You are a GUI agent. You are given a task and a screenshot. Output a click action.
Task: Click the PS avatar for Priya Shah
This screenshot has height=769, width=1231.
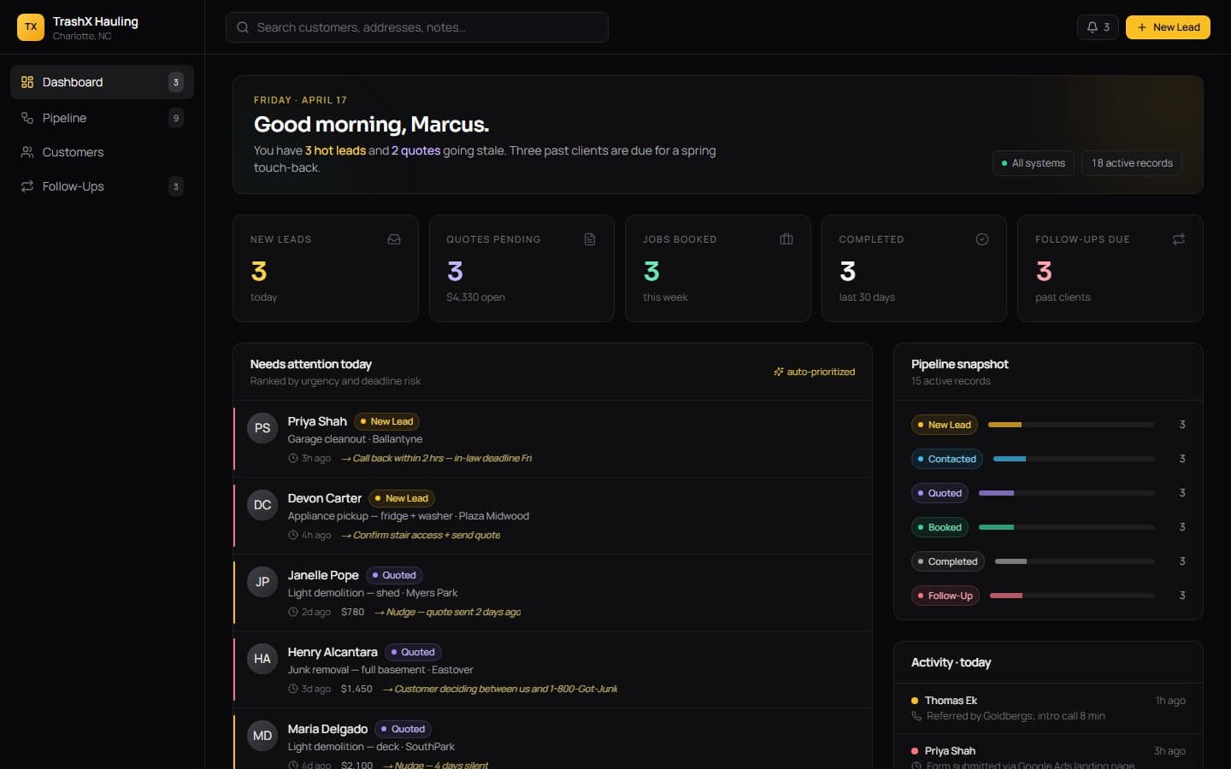pyautogui.click(x=262, y=428)
